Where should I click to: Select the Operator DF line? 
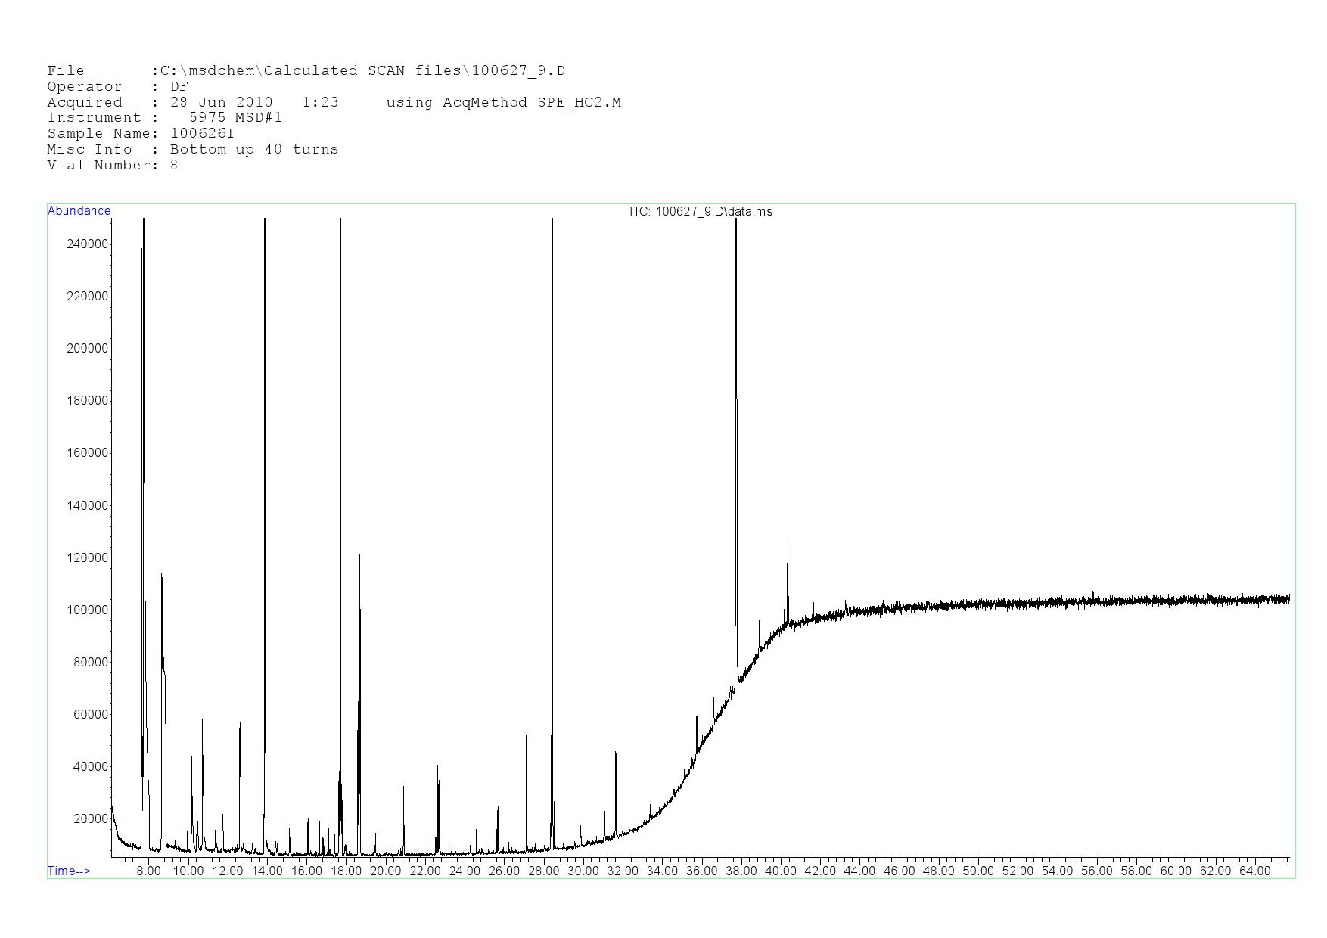[117, 87]
